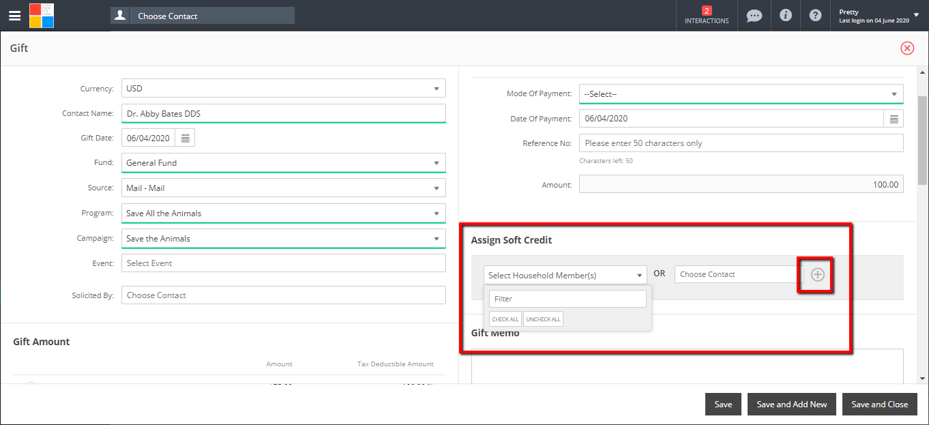Click the payment Amount field
This screenshot has height=425, width=929.
(x=741, y=184)
